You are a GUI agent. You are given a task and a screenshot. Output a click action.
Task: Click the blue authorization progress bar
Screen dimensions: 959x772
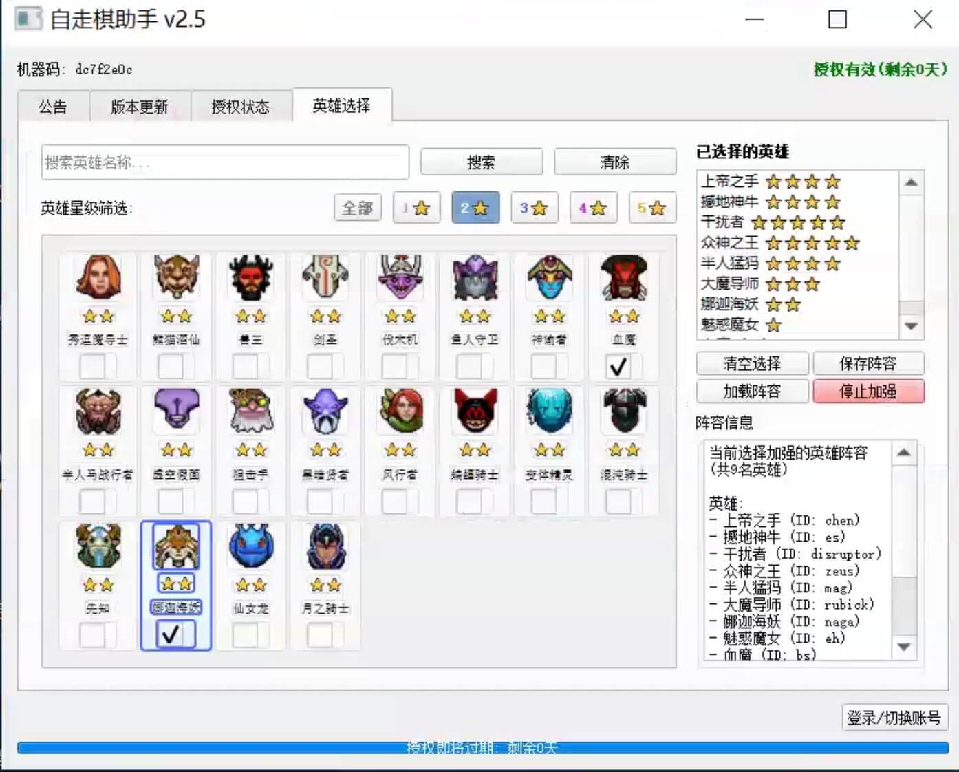pyautogui.click(x=483, y=748)
